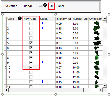Image resolution: width=111 pixels, height=96 pixels.
Task: Click the vertical scrollbar down arrow
Action: 105,85
